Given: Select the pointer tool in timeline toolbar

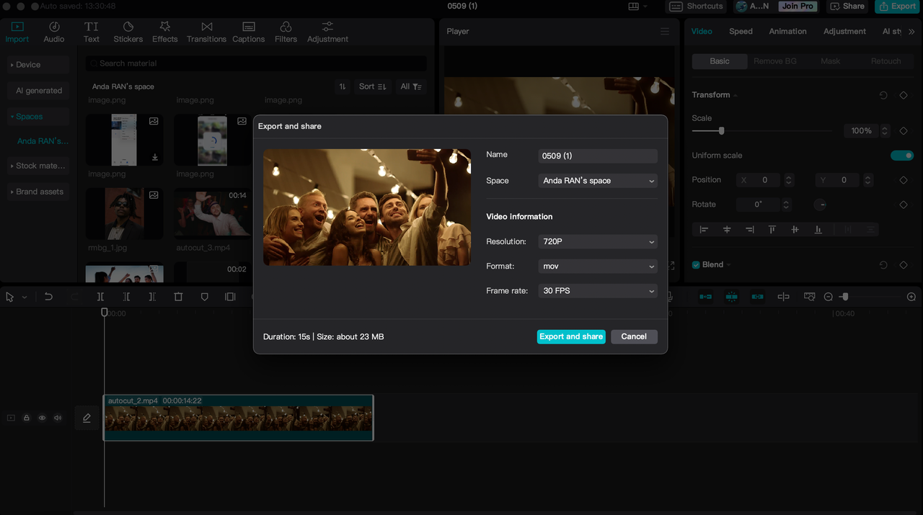Looking at the screenshot, I should click(10, 297).
